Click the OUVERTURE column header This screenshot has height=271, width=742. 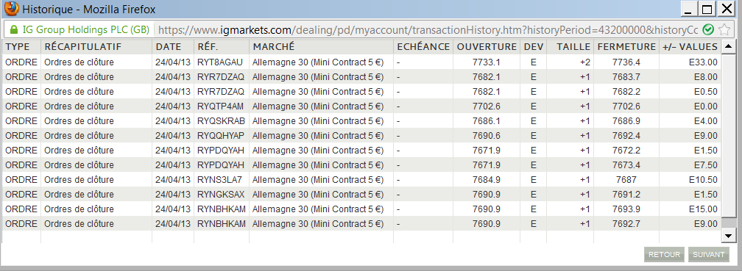click(x=487, y=47)
